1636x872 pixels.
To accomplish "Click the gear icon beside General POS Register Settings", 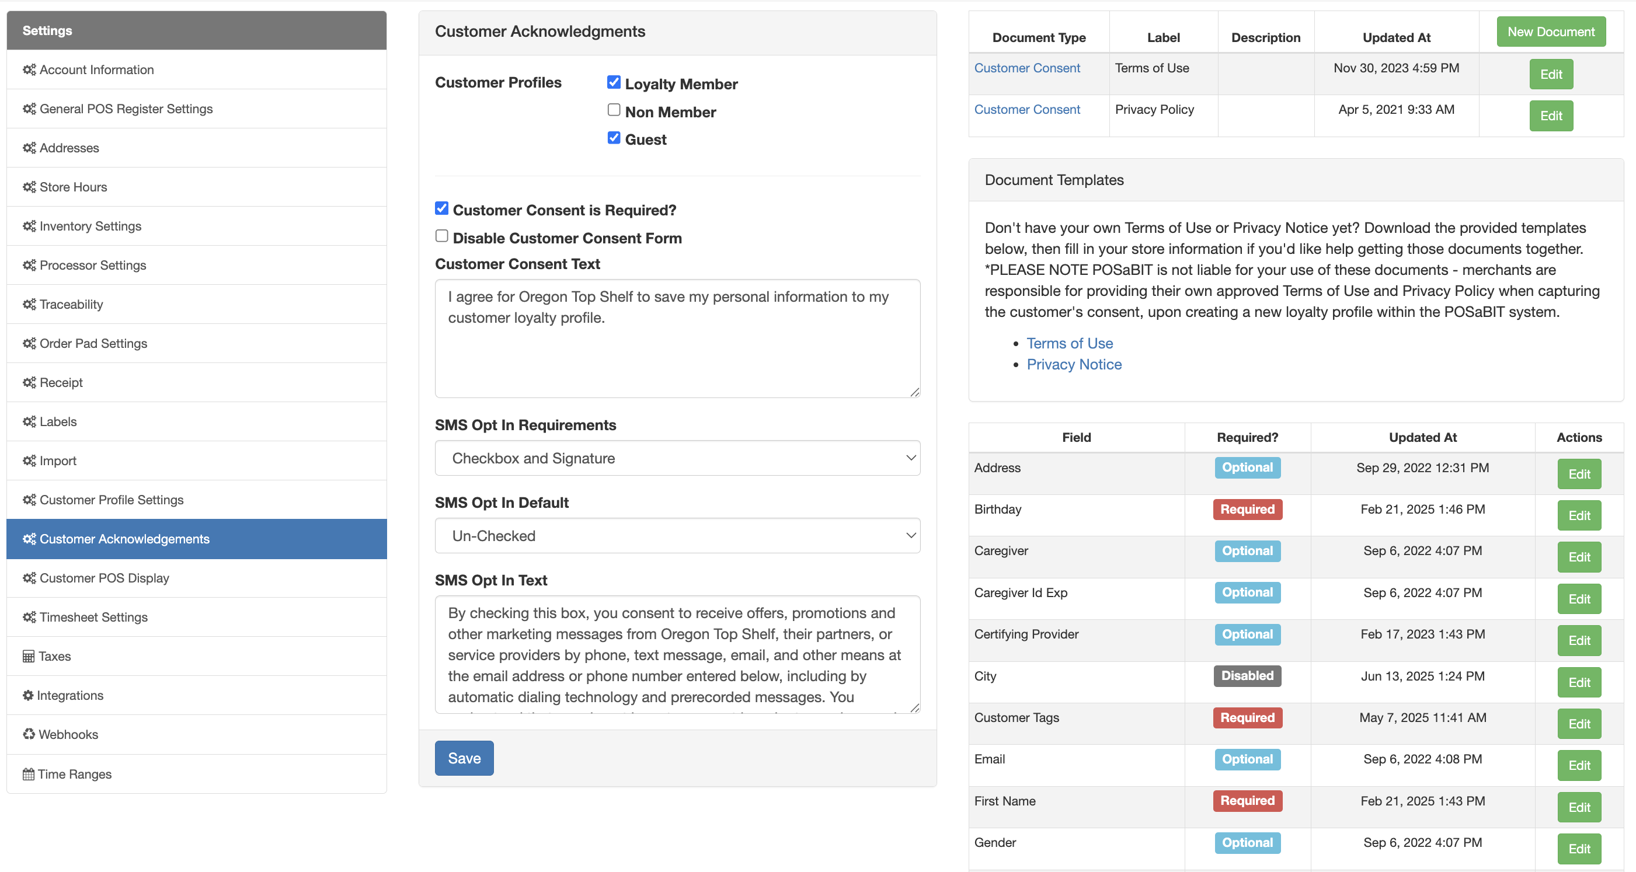I will [x=29, y=109].
